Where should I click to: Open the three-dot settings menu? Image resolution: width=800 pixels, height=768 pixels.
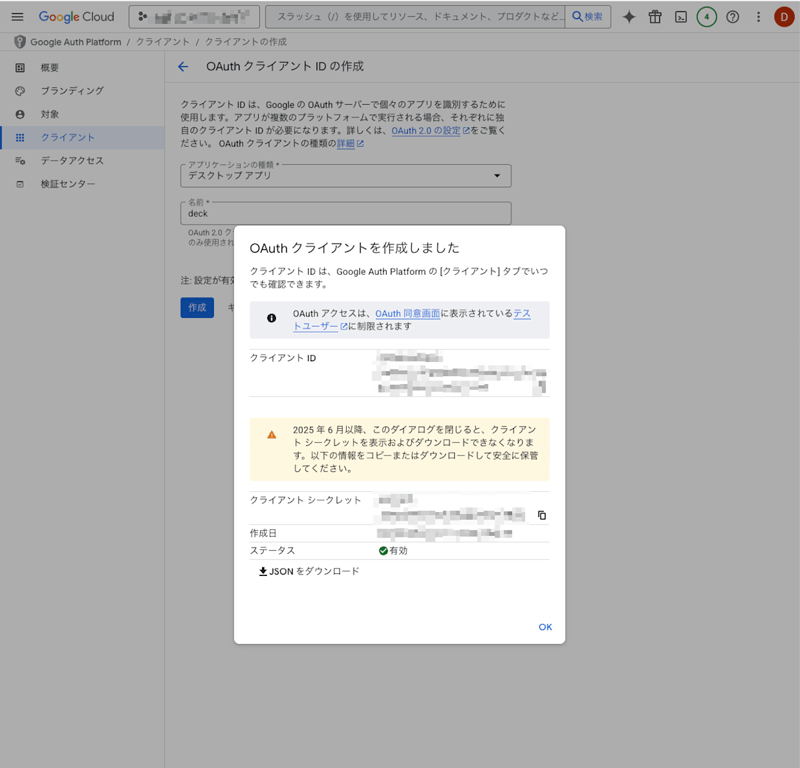pos(759,17)
